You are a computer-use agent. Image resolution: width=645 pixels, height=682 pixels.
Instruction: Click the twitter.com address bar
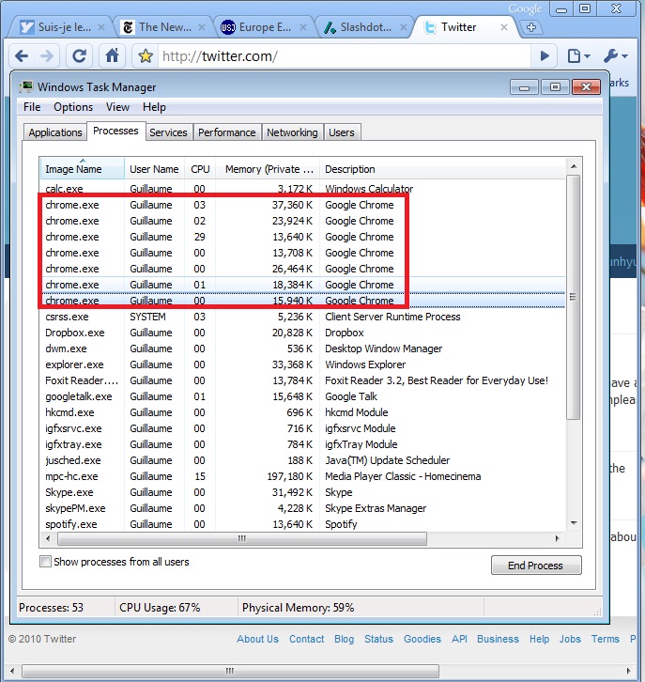pos(344,56)
